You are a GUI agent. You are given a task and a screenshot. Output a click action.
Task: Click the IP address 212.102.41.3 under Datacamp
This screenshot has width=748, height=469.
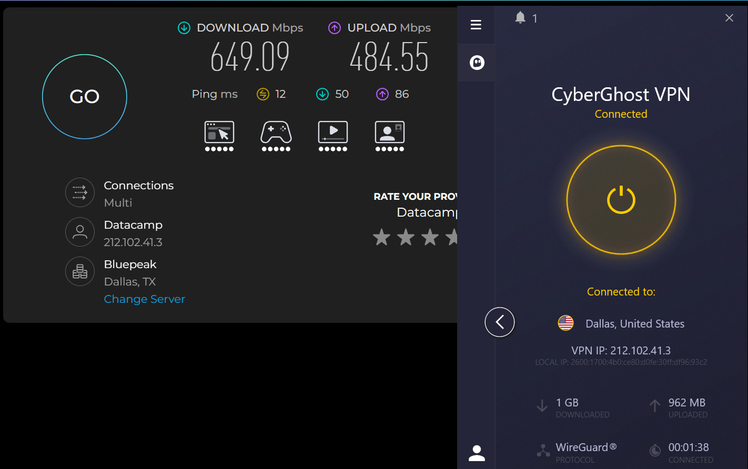point(133,242)
